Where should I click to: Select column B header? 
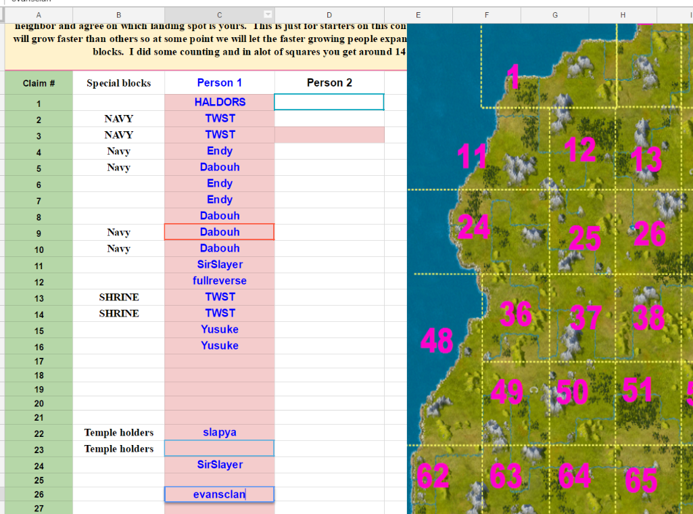pos(118,15)
